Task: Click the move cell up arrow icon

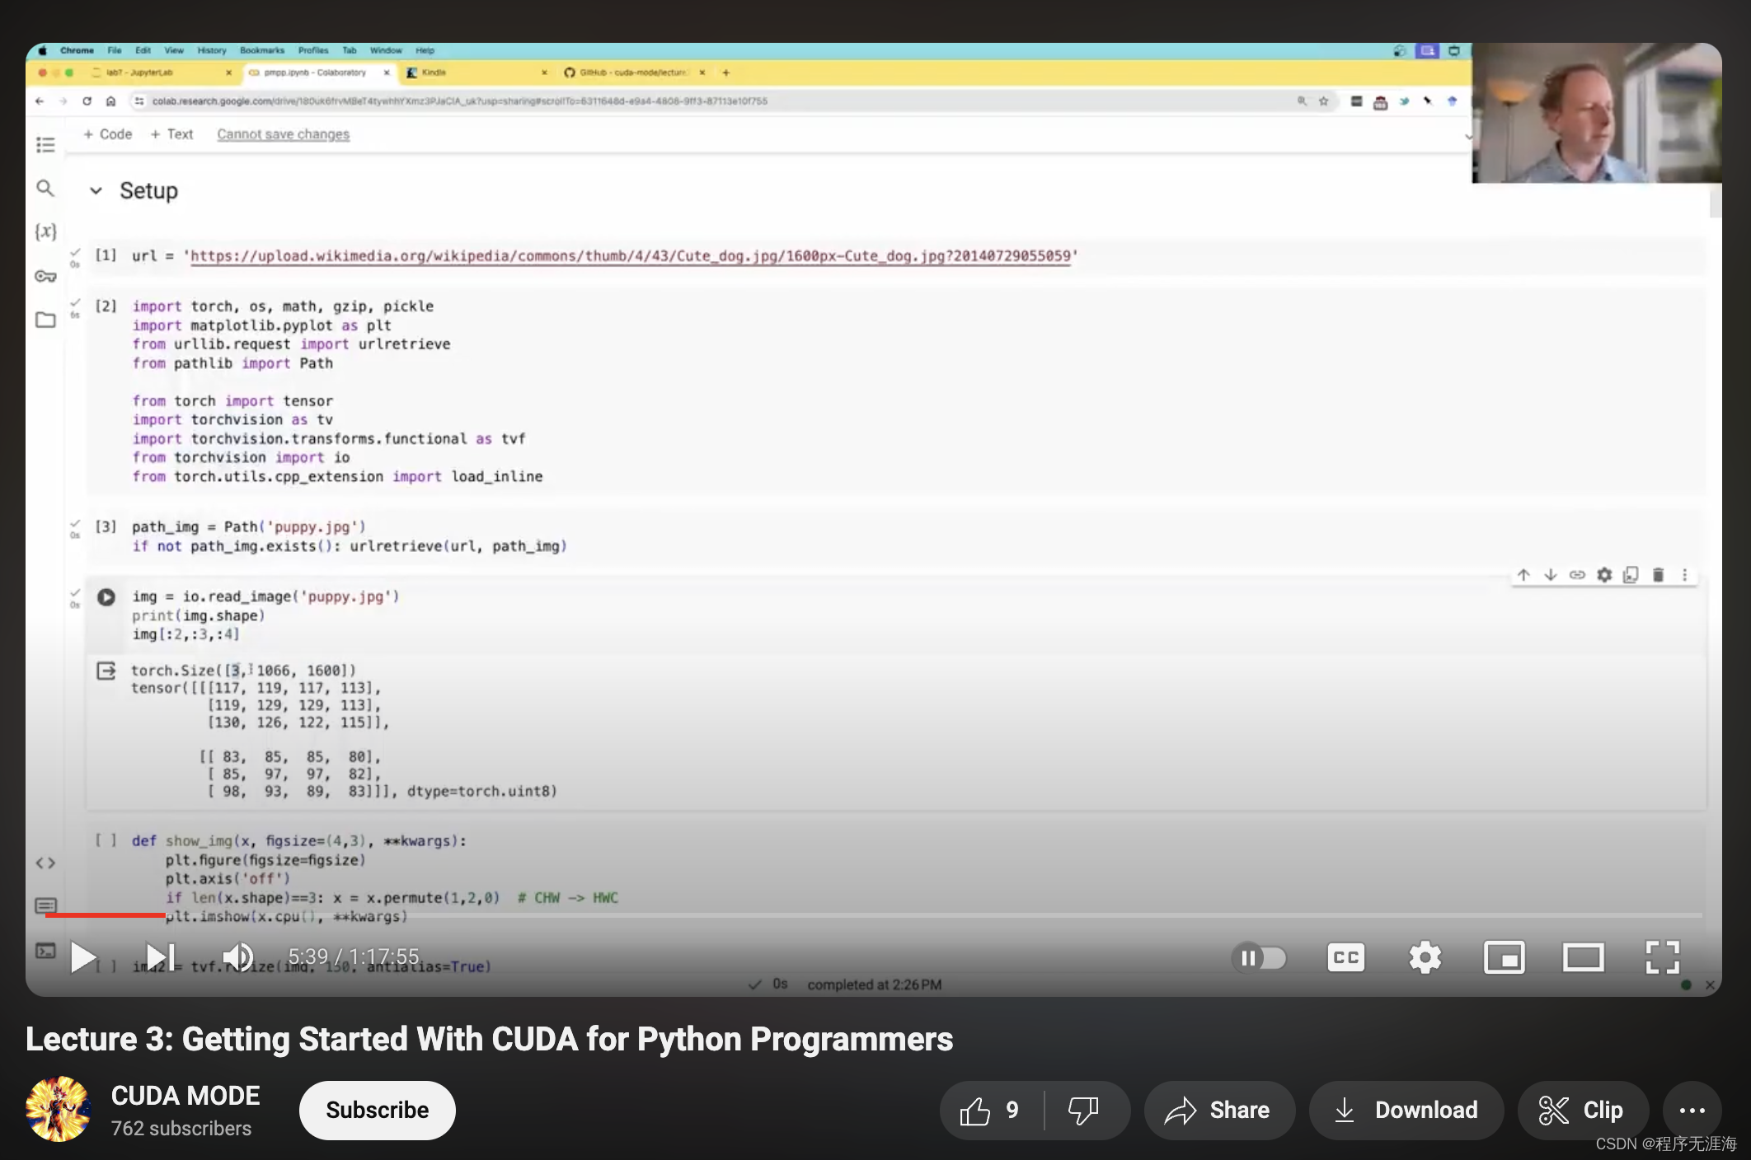Action: [x=1523, y=575]
